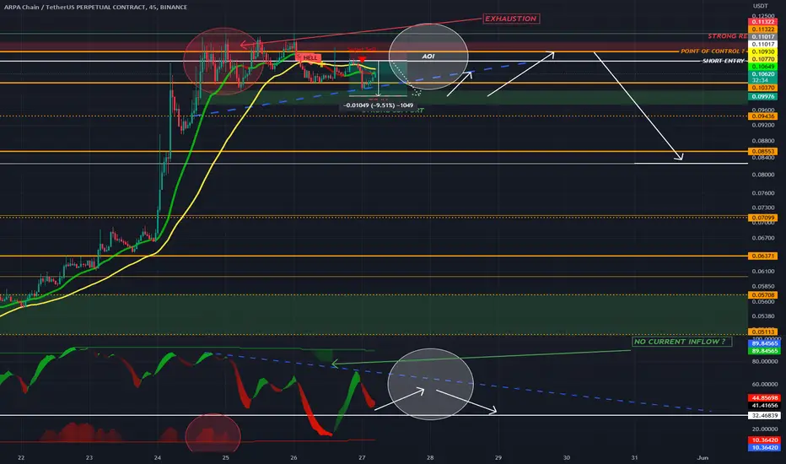This screenshot has height=464, width=786.
Task: Click the AOI text inside ellipse
Action: click(x=428, y=57)
